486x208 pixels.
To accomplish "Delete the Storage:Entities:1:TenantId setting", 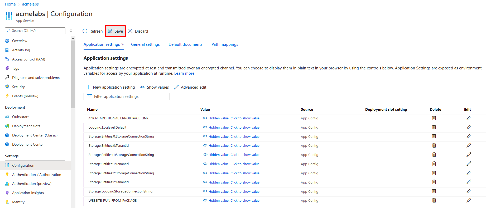I will 434,164.
